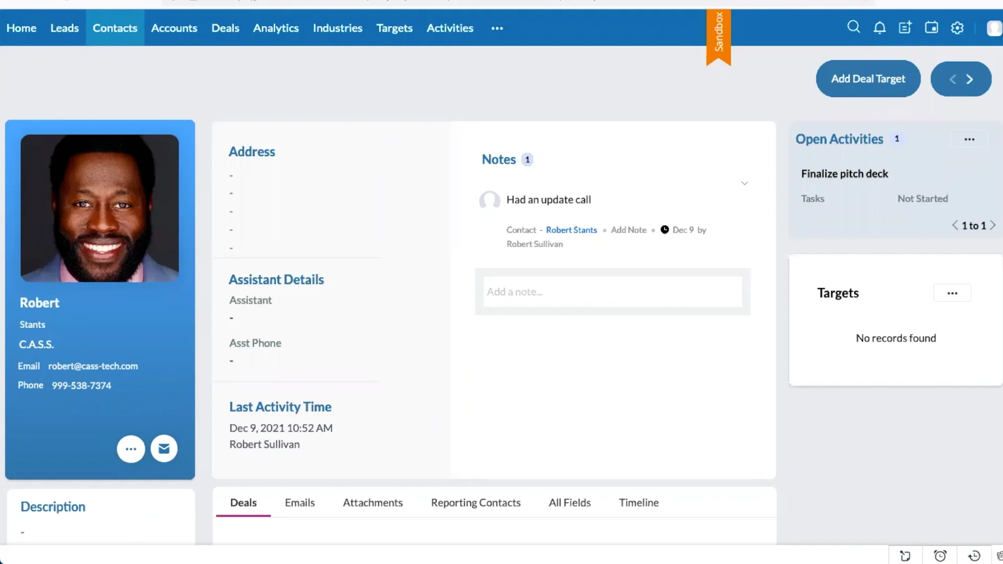Screen dimensions: 1003x564
Task: Open the Activities module
Action: click(450, 28)
